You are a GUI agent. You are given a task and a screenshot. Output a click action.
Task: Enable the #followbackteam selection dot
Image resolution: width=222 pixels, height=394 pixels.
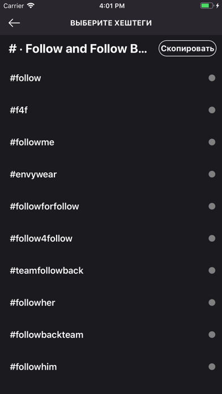212,335
